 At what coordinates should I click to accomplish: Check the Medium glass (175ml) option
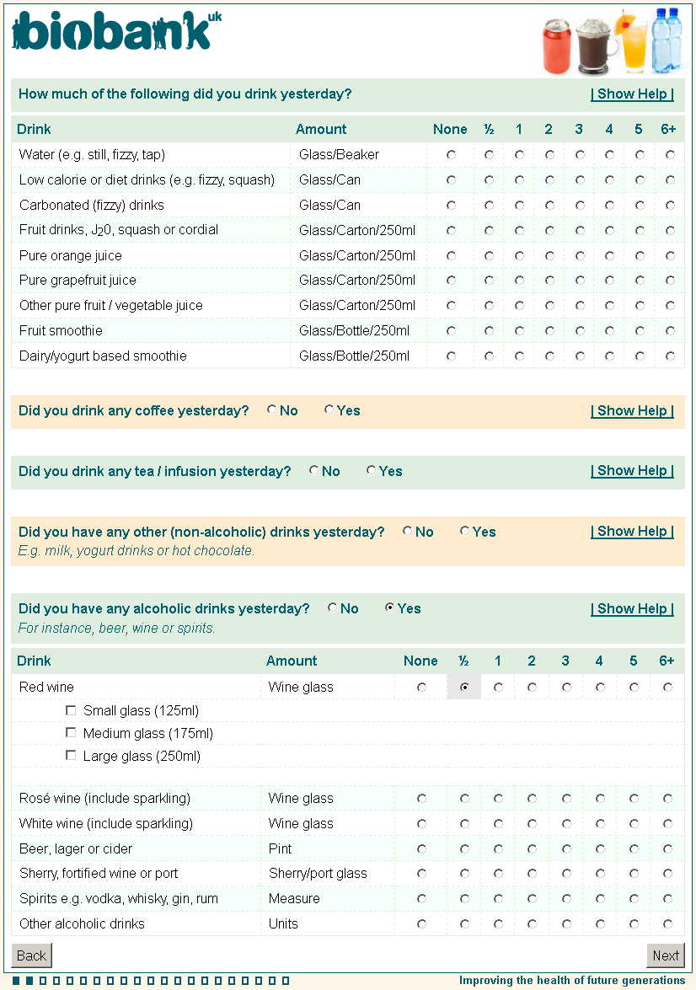tap(71, 733)
